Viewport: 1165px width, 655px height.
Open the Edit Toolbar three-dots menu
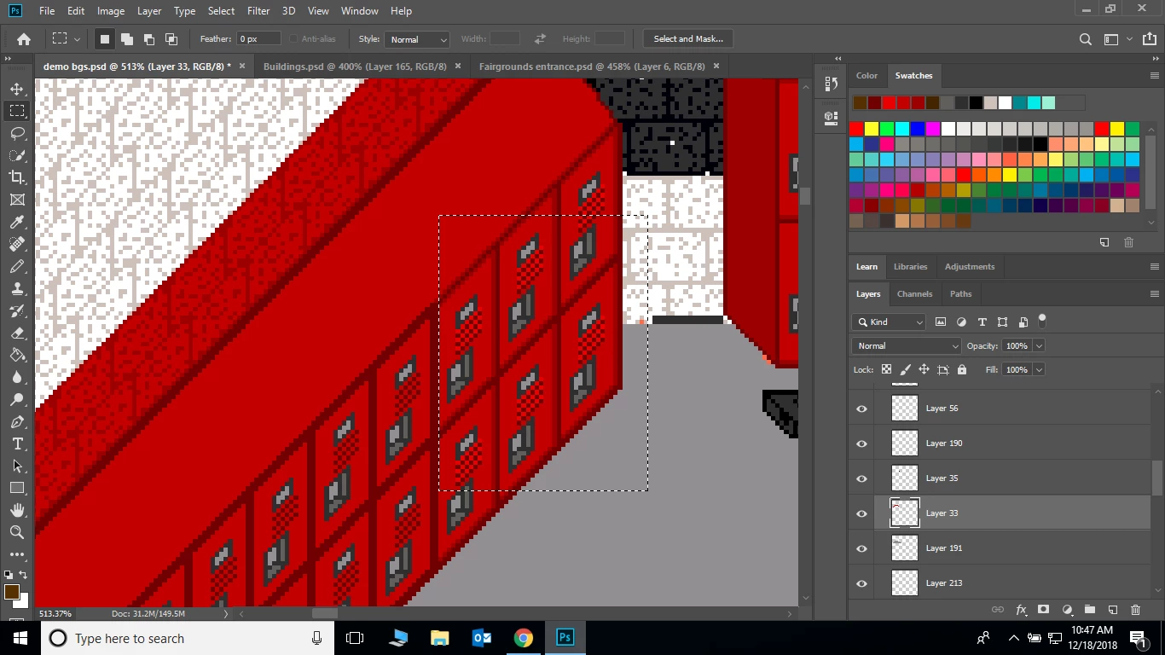pos(17,554)
